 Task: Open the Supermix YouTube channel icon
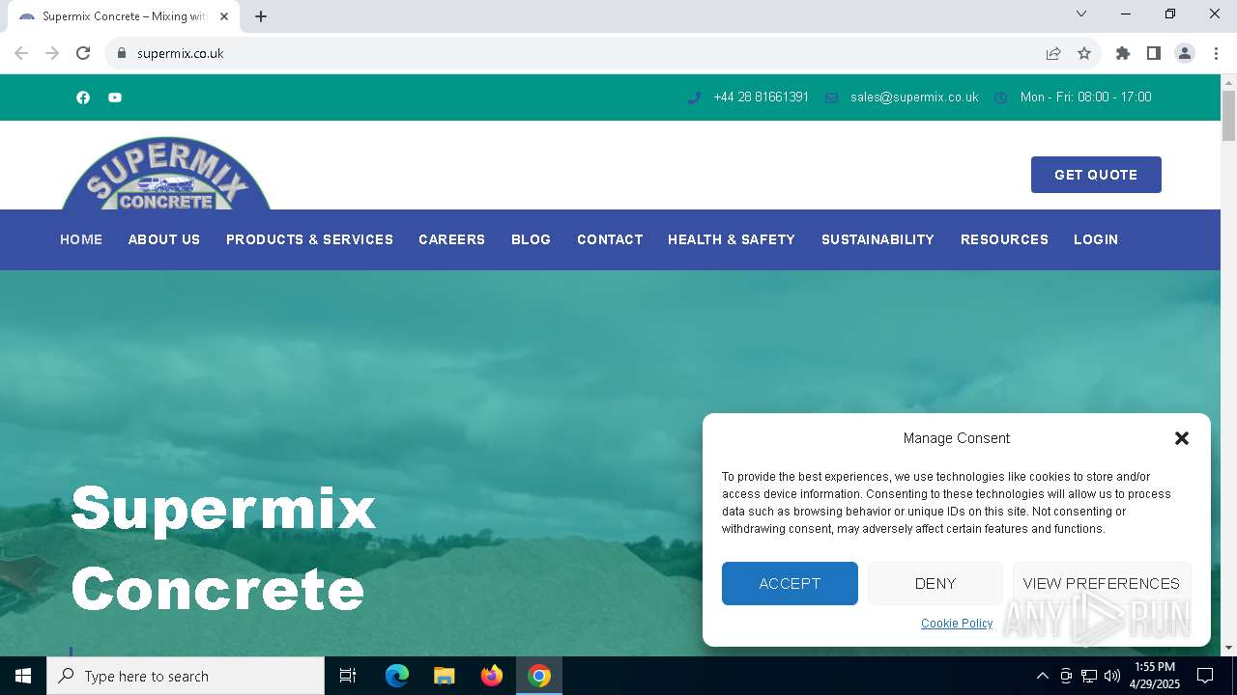(x=115, y=97)
